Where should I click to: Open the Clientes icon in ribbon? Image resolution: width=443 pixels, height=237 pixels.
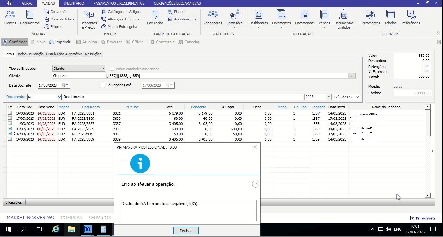[x=10, y=17]
